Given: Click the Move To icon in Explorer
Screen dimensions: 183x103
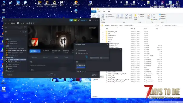Looking at the screenshot, I should [118, 15].
